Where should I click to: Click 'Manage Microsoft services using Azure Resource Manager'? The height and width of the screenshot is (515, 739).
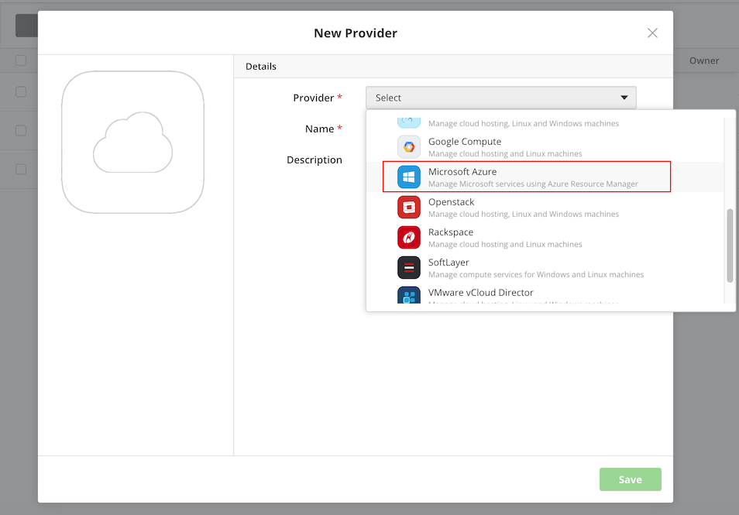(533, 184)
